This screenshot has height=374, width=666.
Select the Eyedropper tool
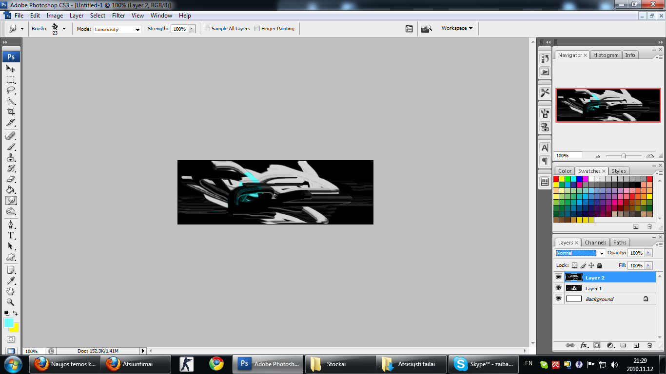tap(11, 280)
